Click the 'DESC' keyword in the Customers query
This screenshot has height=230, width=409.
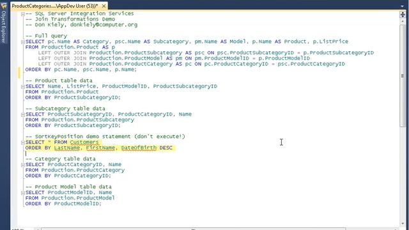pos(166,148)
